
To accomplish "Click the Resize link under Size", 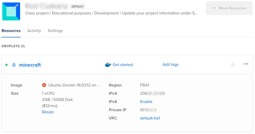I will 48,112.
